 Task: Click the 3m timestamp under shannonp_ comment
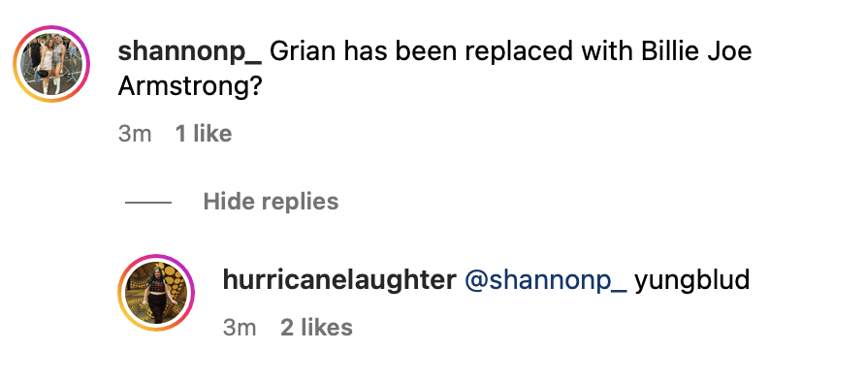[135, 134]
